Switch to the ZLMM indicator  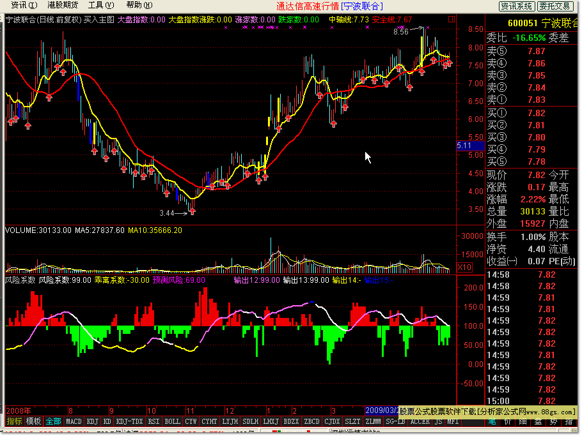click(x=373, y=421)
